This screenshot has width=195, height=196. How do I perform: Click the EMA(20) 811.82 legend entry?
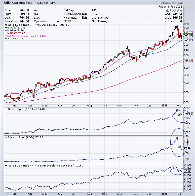(16, 28)
